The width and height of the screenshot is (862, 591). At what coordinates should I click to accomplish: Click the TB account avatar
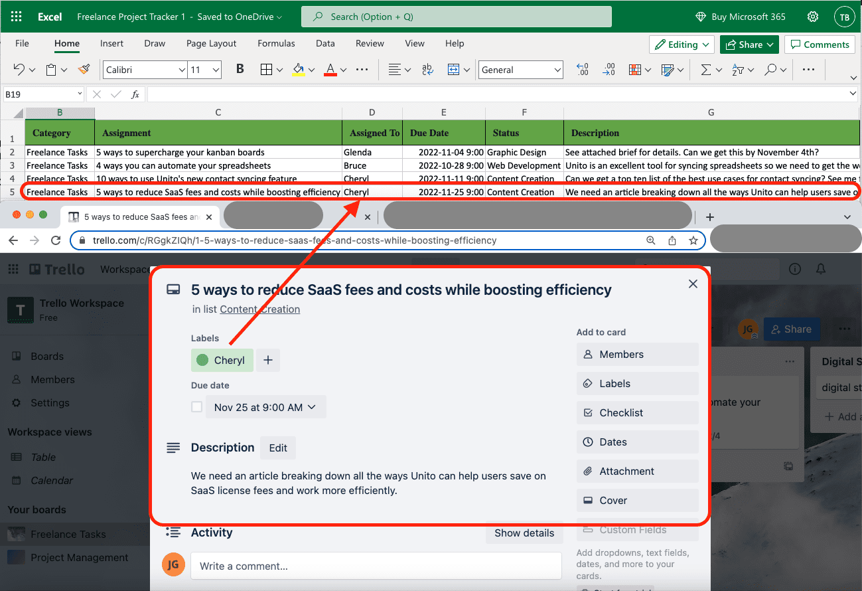click(x=843, y=17)
